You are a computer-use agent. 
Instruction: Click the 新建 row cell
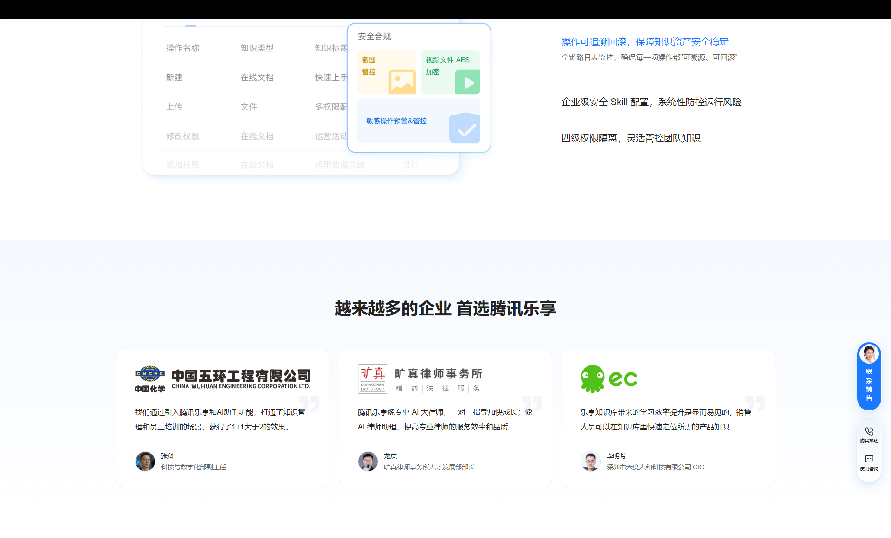(x=174, y=77)
